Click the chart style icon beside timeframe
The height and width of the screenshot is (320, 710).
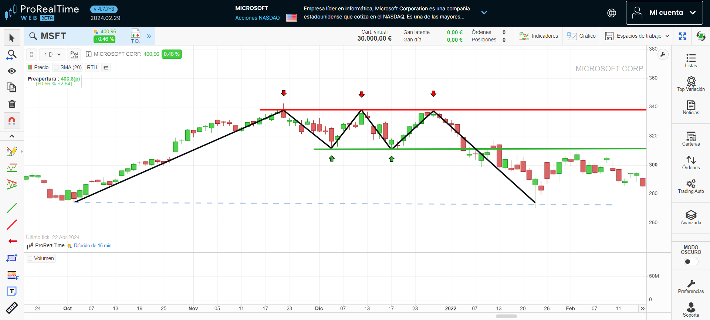point(74,54)
